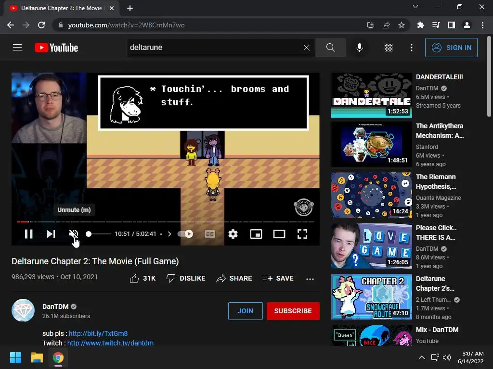Open Chrome three-dot menu
The width and height of the screenshot is (493, 369).
(482, 25)
